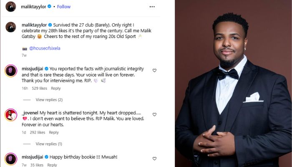Expand View replies (1)
The width and height of the screenshot is (292, 167).
(49, 144)
